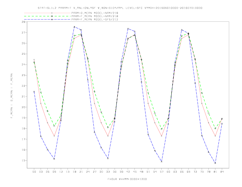
Task: Click y-axis tick label 17
Action: click(x=24, y=139)
